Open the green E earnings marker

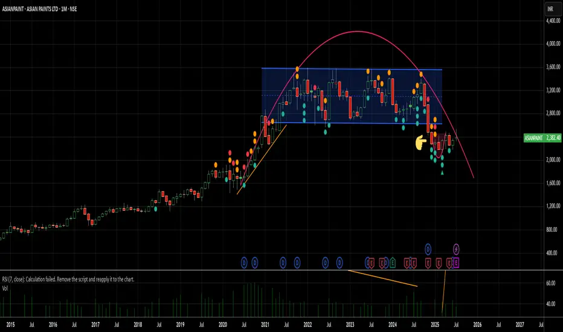coord(393,262)
